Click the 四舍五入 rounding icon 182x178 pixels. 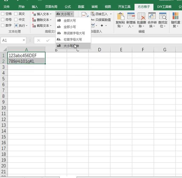click(x=93, y=14)
